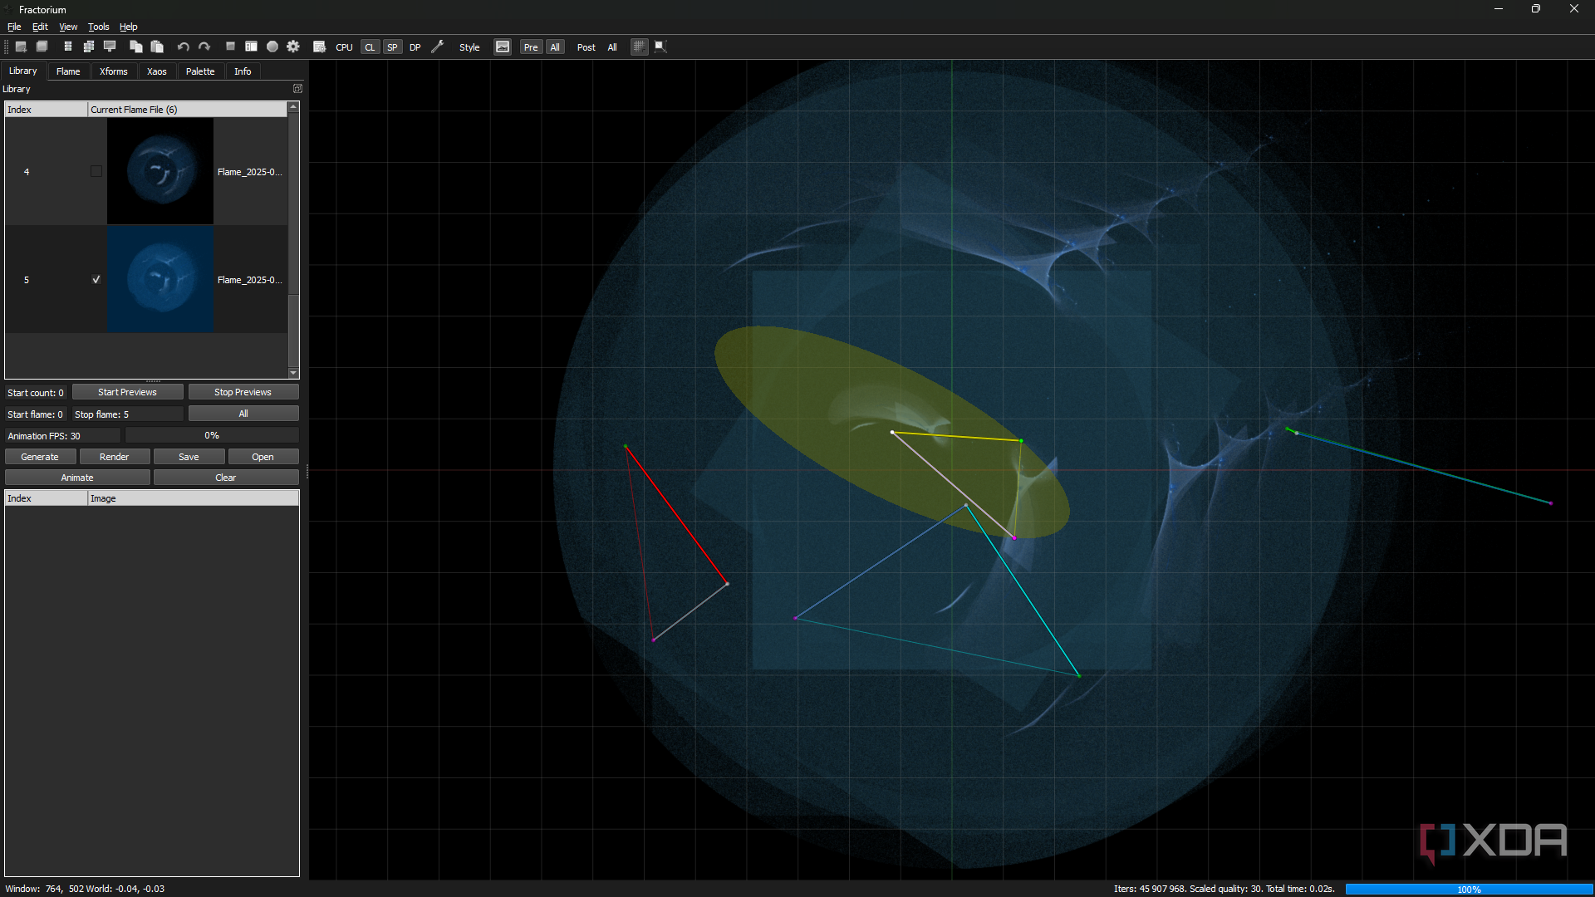The height and width of the screenshot is (897, 1595).
Task: Click the Clear button
Action: [x=226, y=478]
